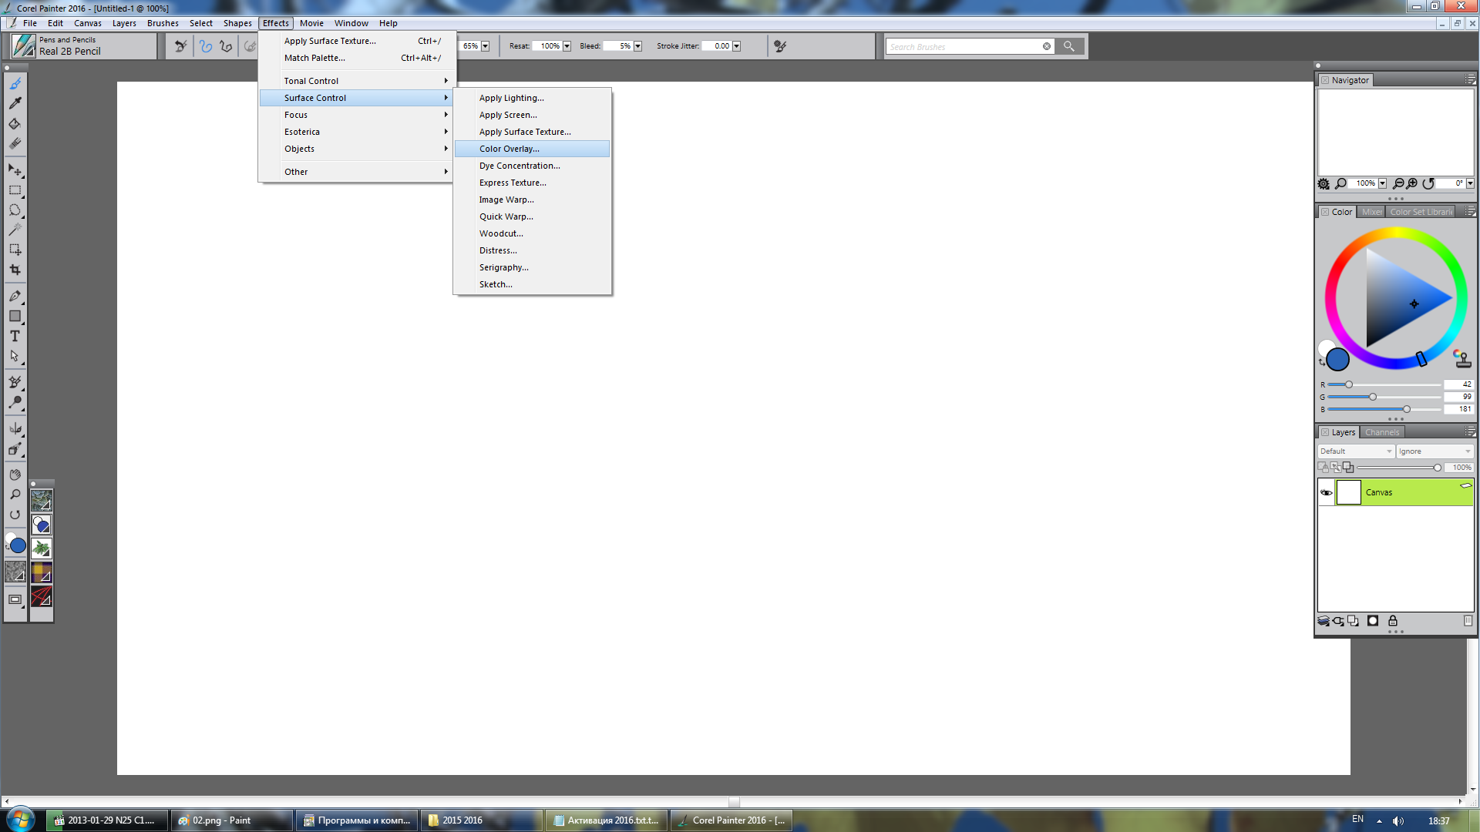Click the lock layer icon
Image resolution: width=1480 pixels, height=832 pixels.
tap(1393, 621)
